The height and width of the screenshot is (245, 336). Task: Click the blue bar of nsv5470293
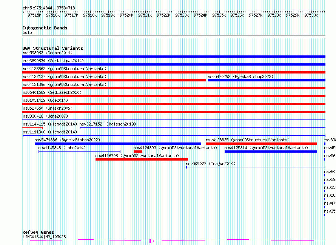tap(267, 80)
